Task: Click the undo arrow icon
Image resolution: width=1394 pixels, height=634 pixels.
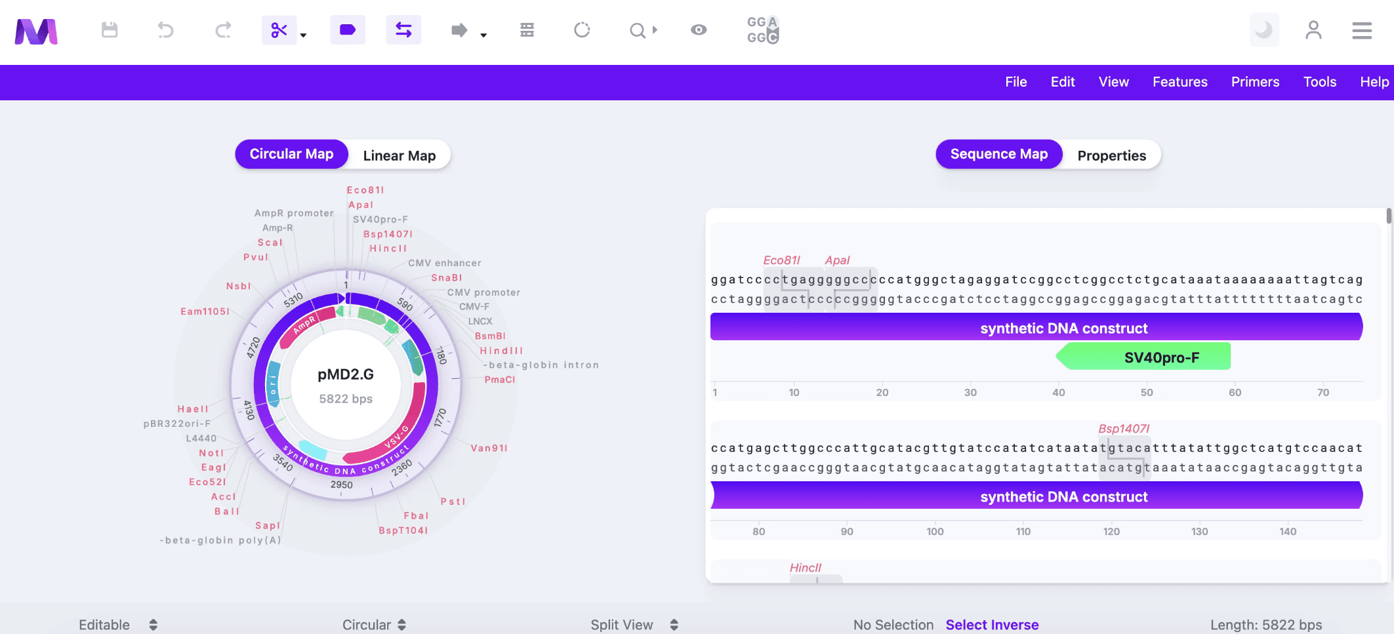Action: 165,30
